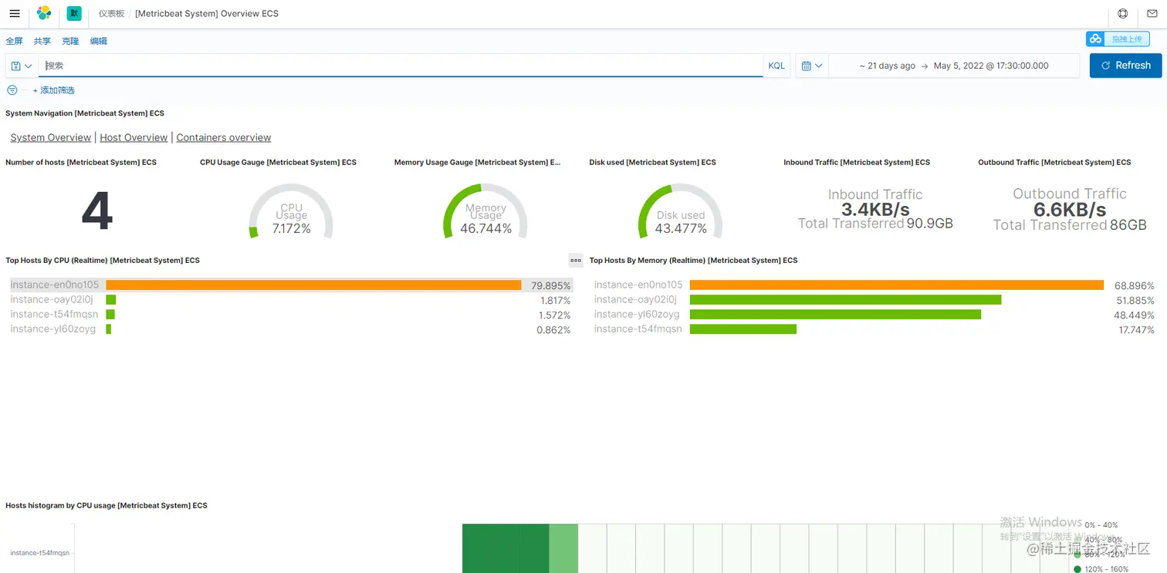
Task: Open the green space selector avatar
Action: 74,13
